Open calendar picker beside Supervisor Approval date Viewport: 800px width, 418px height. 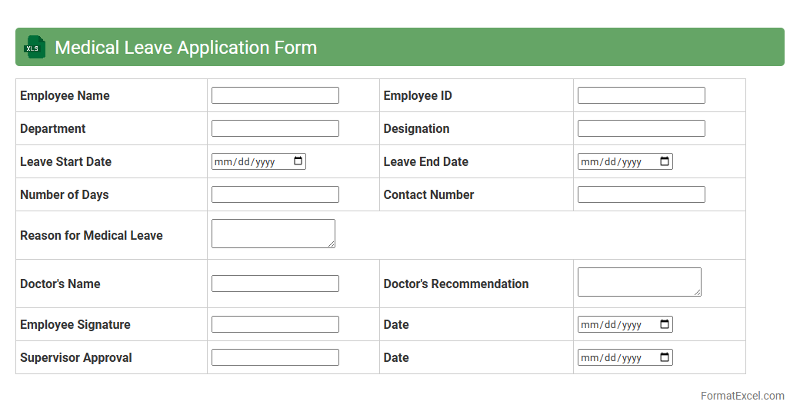(665, 357)
